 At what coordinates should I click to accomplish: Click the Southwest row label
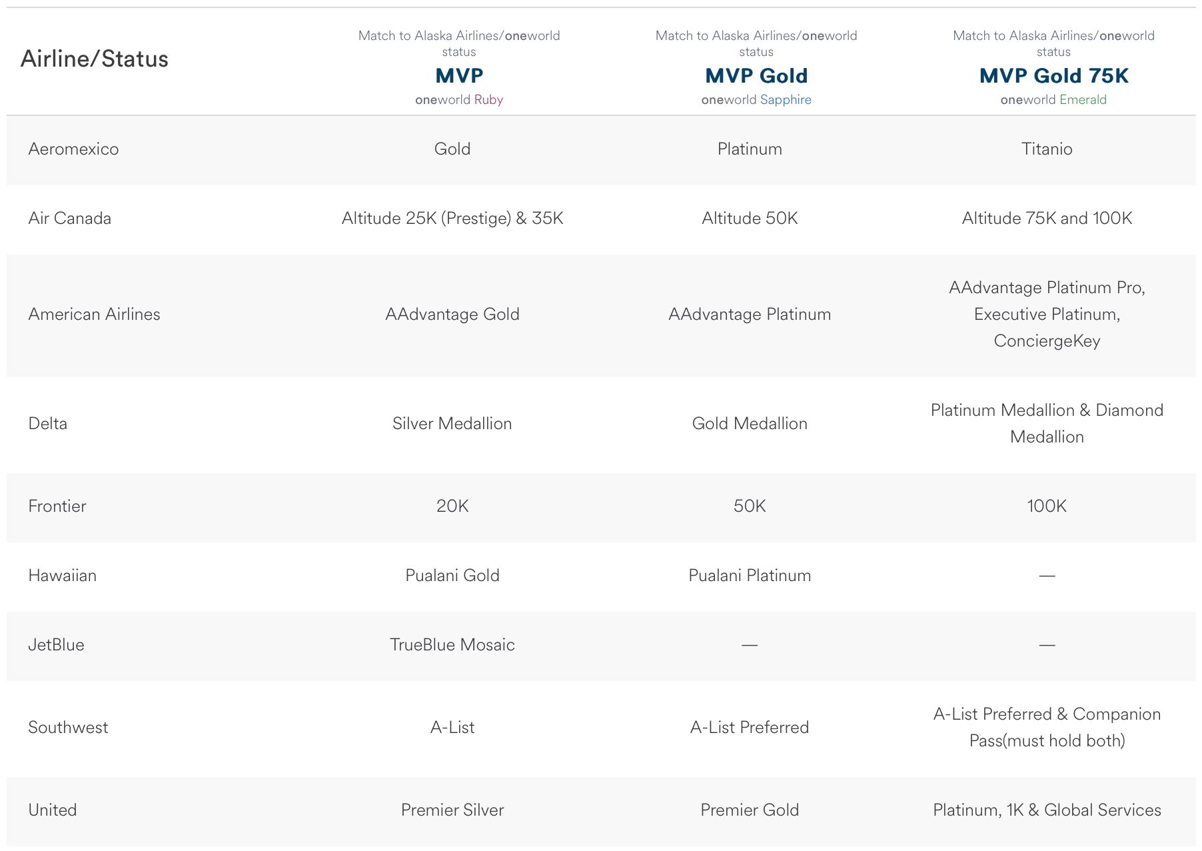coord(68,728)
